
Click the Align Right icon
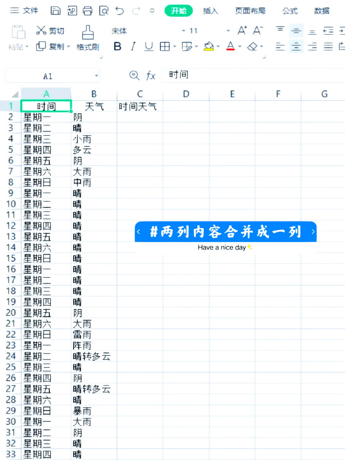[x=312, y=47]
